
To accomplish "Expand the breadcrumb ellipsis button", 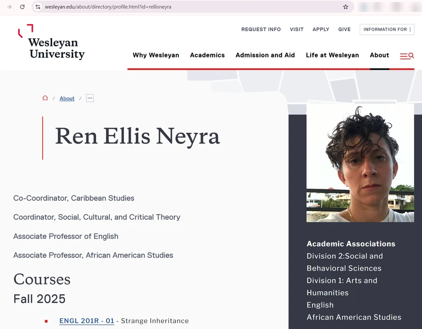I will click(x=90, y=98).
